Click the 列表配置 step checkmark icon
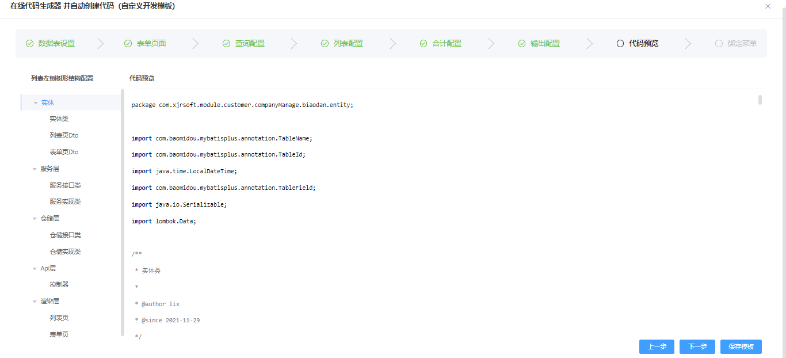This screenshot has width=786, height=358. [x=325, y=44]
